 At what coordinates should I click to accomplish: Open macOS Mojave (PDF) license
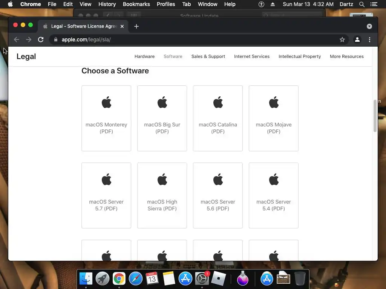click(x=274, y=118)
